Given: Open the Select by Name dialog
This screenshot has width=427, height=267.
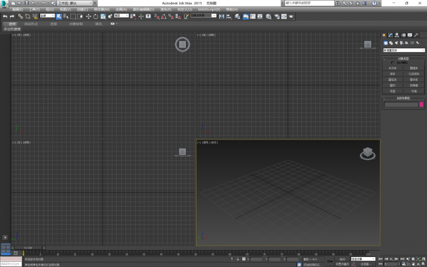Looking at the screenshot, I should pos(66,16).
